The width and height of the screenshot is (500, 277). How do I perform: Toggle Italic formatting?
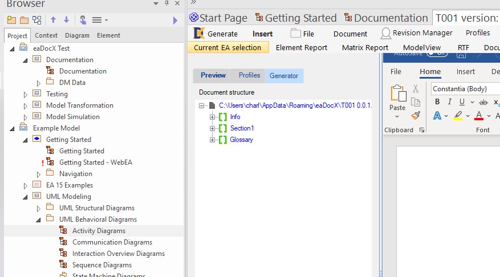pos(449,101)
